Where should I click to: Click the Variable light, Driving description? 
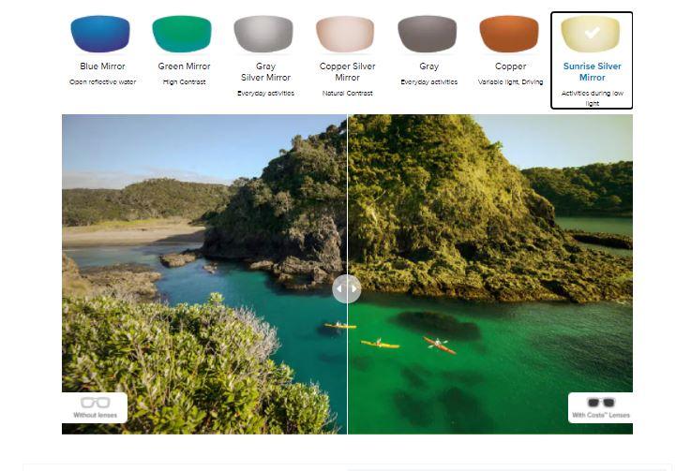tap(510, 81)
